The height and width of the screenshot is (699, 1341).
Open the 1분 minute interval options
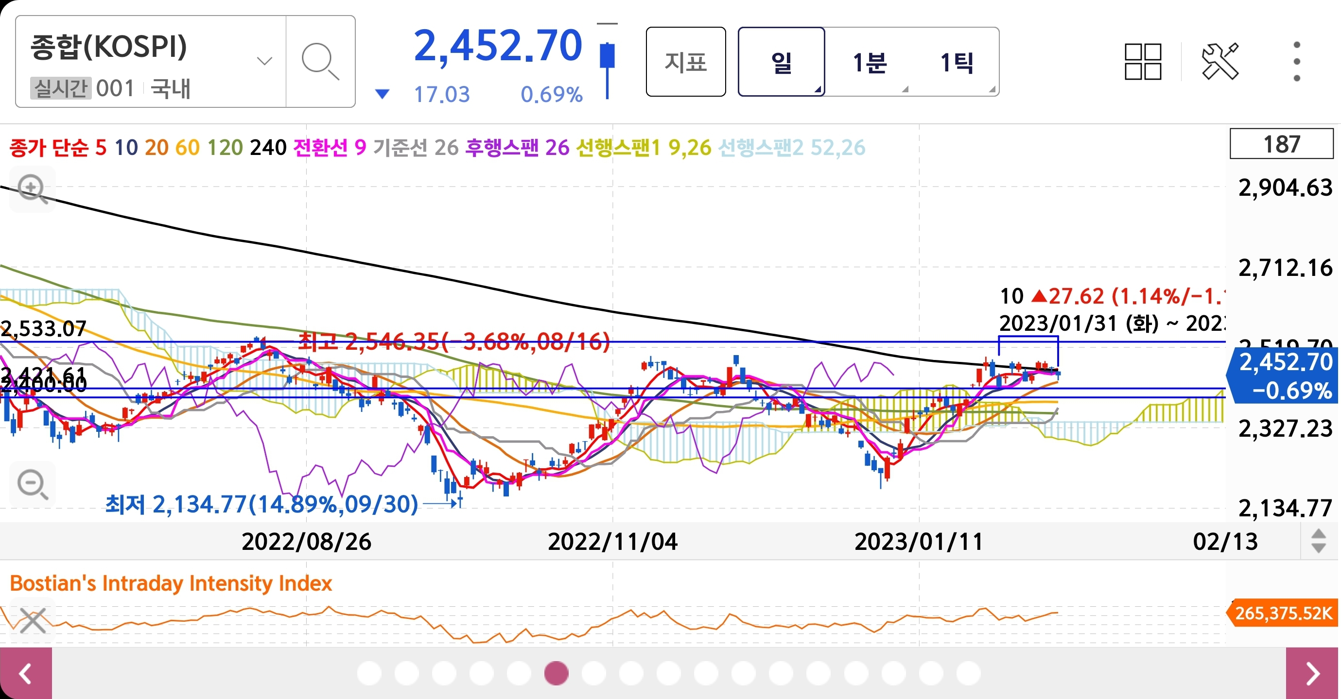(869, 62)
